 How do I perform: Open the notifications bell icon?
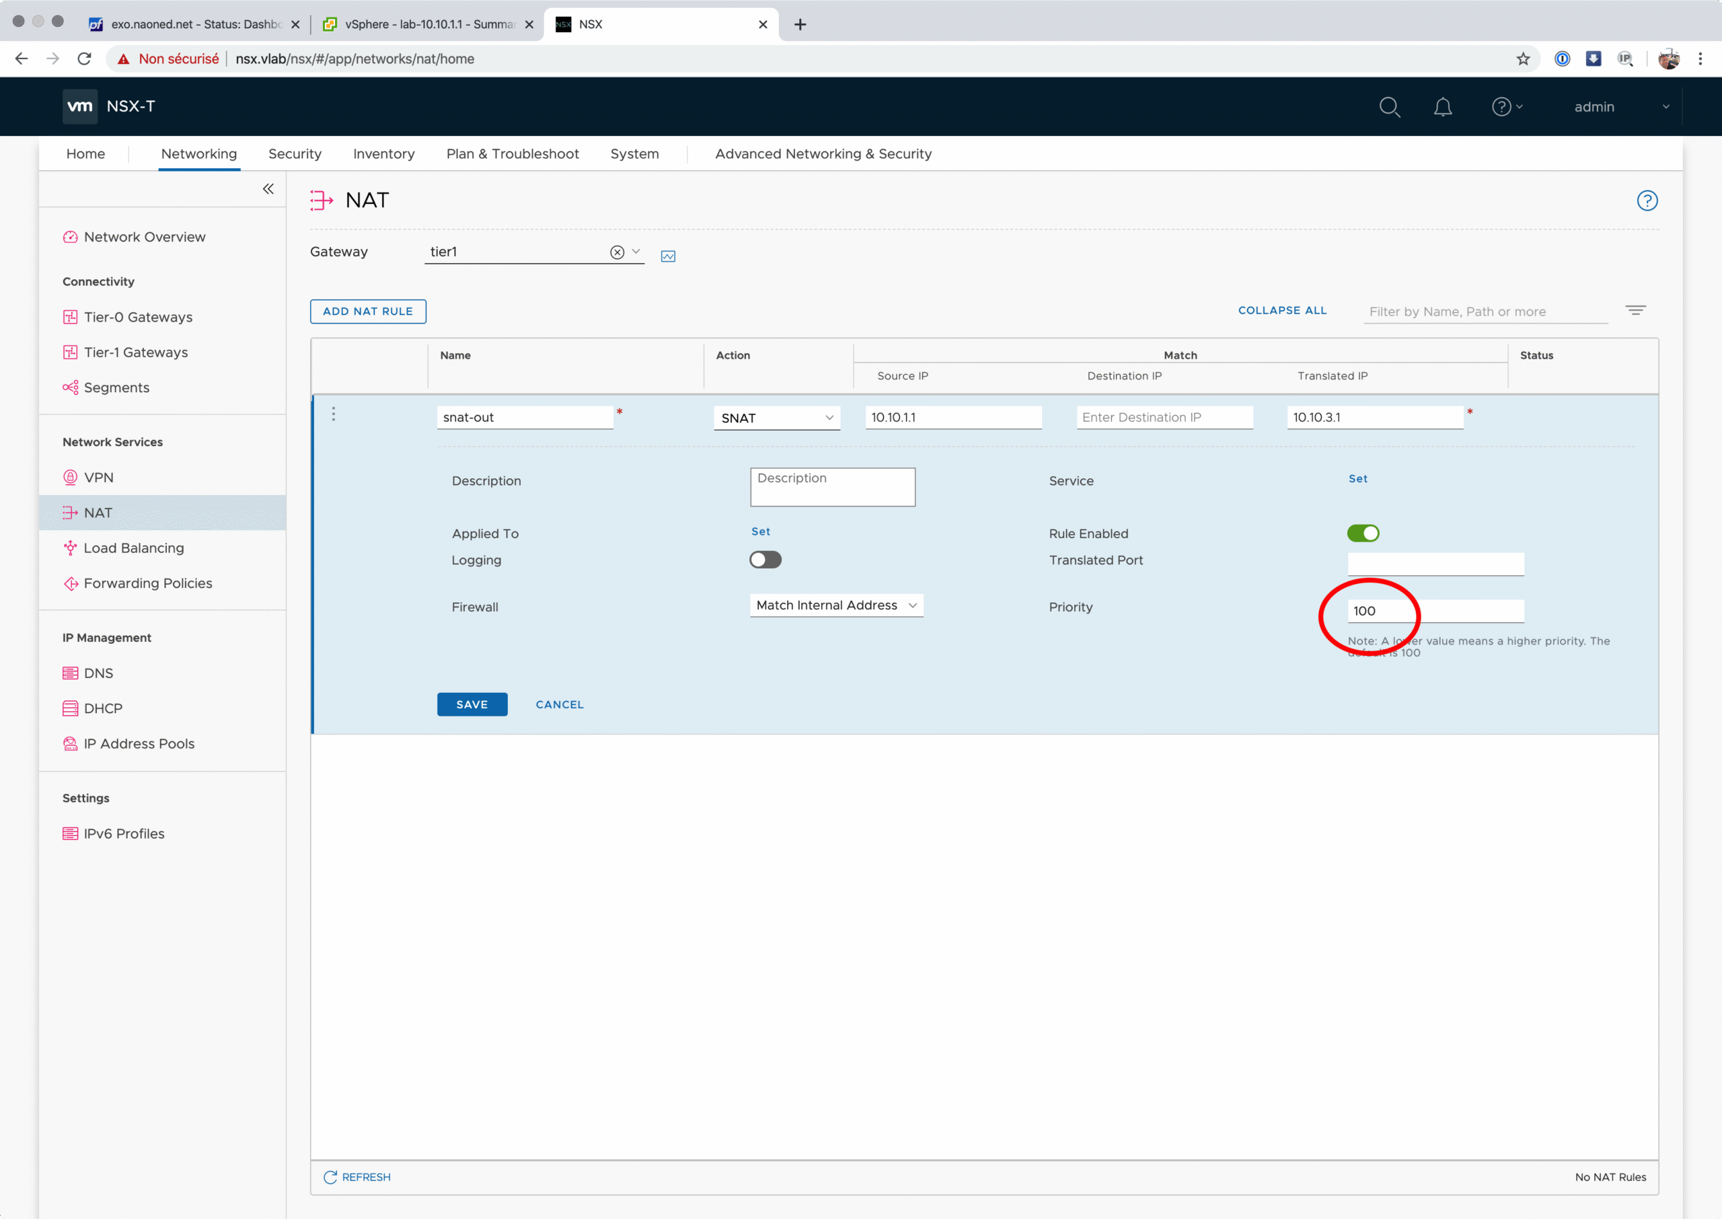1442,108
